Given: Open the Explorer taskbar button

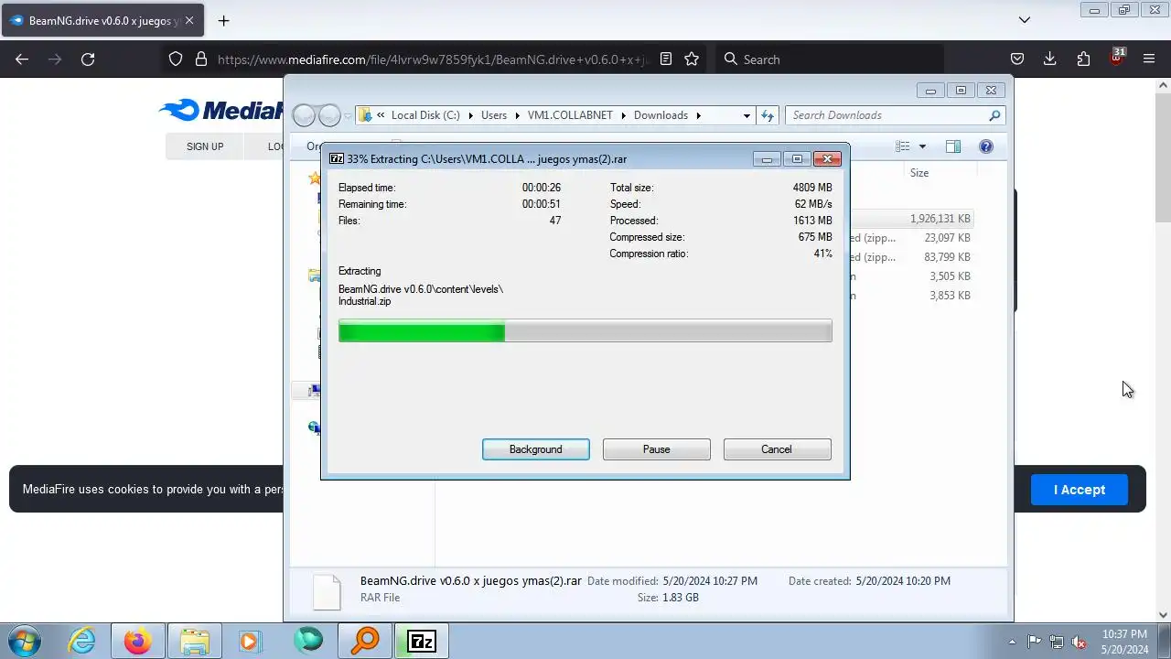Looking at the screenshot, I should [x=195, y=641].
